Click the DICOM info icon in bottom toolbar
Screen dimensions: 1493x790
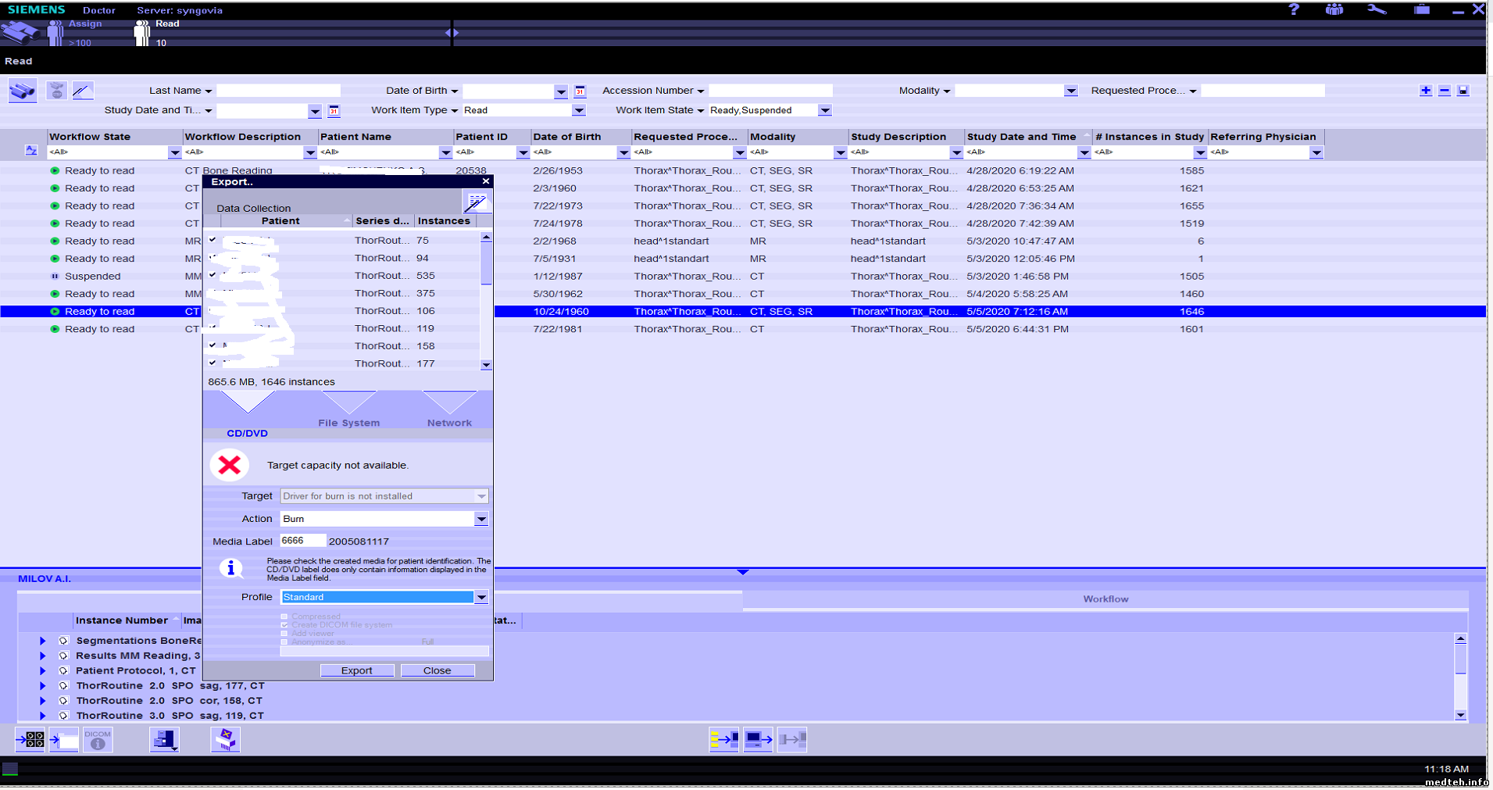(98, 739)
